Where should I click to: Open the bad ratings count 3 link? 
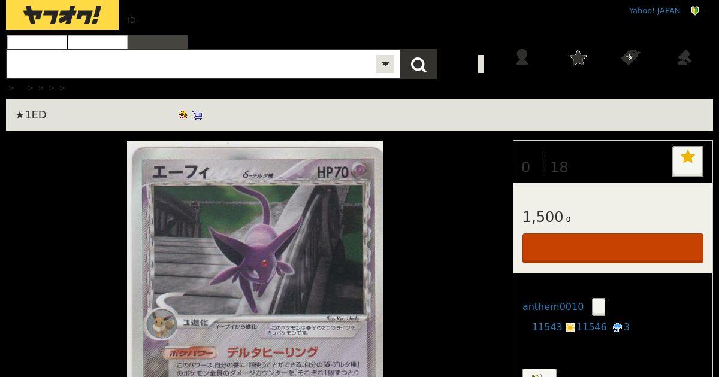click(627, 327)
